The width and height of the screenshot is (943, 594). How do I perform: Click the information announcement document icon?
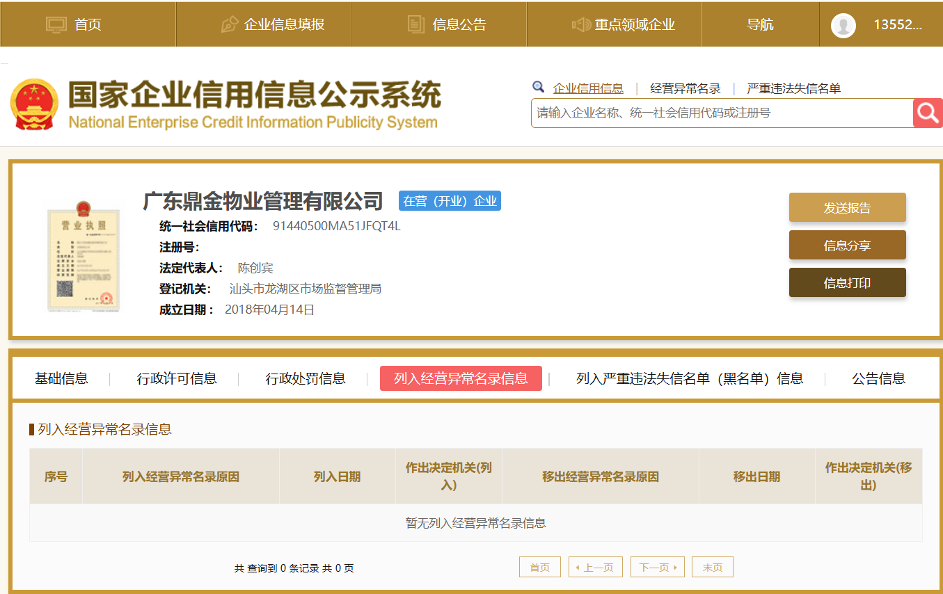(415, 24)
